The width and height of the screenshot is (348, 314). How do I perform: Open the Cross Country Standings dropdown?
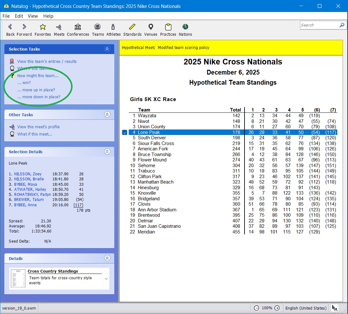click(106, 279)
